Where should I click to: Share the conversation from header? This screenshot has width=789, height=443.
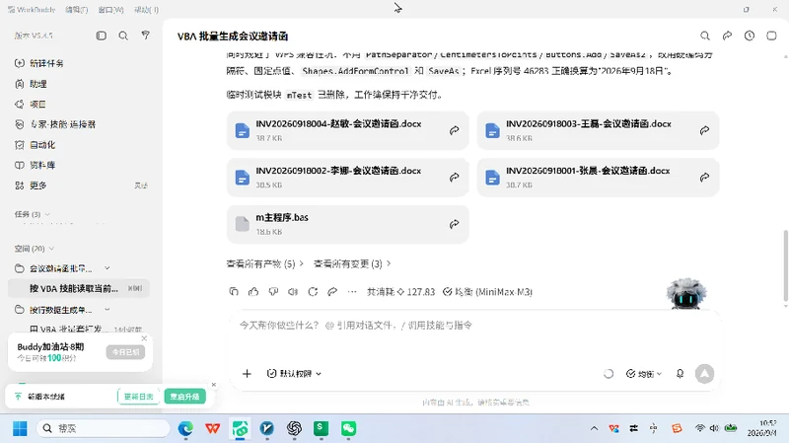tap(727, 36)
